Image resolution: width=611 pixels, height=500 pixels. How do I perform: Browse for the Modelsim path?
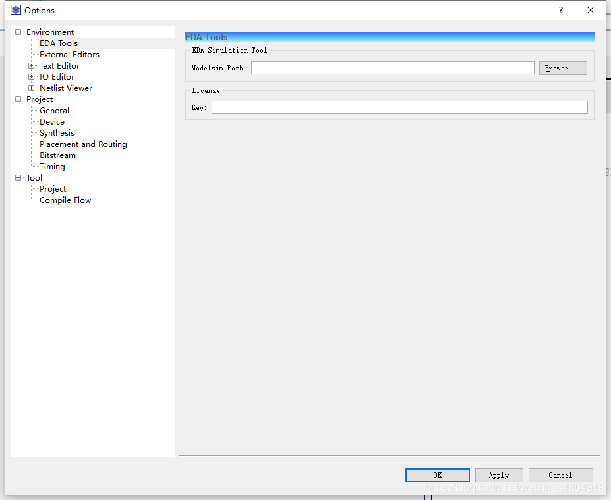pyautogui.click(x=563, y=68)
